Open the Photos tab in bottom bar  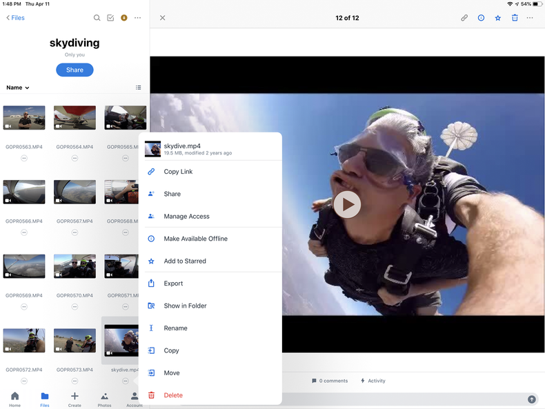pyautogui.click(x=104, y=397)
